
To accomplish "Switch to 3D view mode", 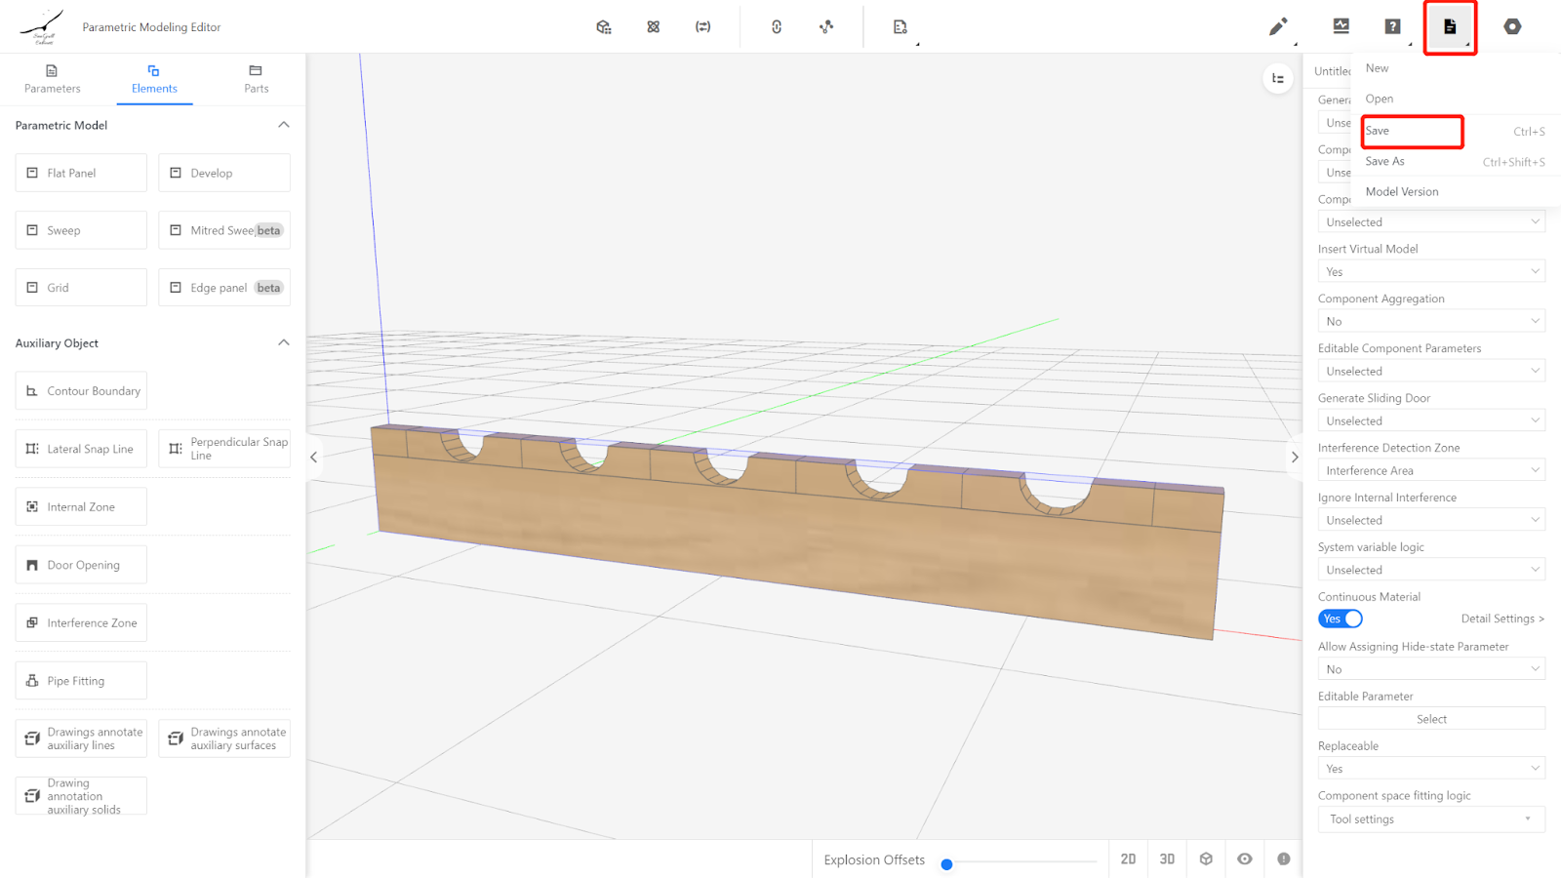I will [1167, 858].
